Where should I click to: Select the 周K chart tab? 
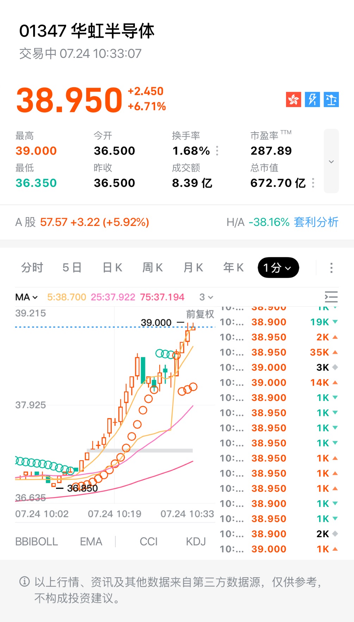153,268
